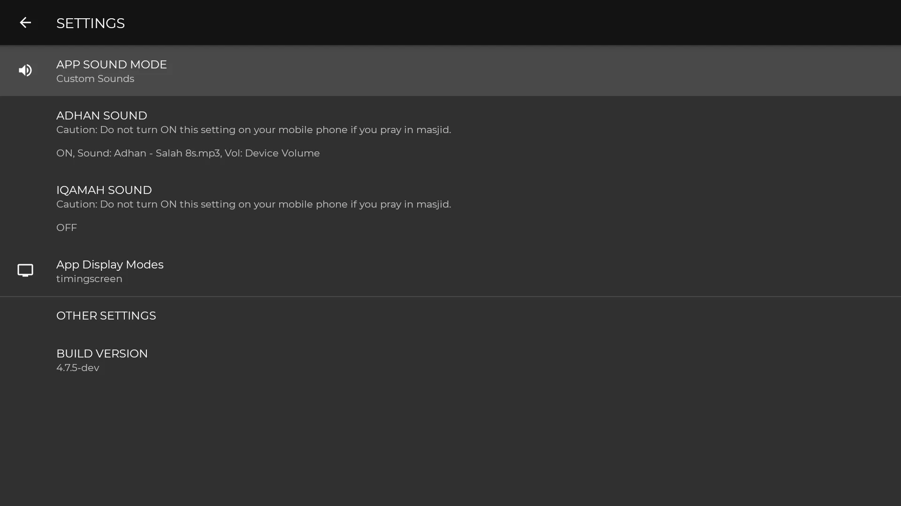Click the SETTINGS page title
This screenshot has height=506, width=901.
(91, 23)
